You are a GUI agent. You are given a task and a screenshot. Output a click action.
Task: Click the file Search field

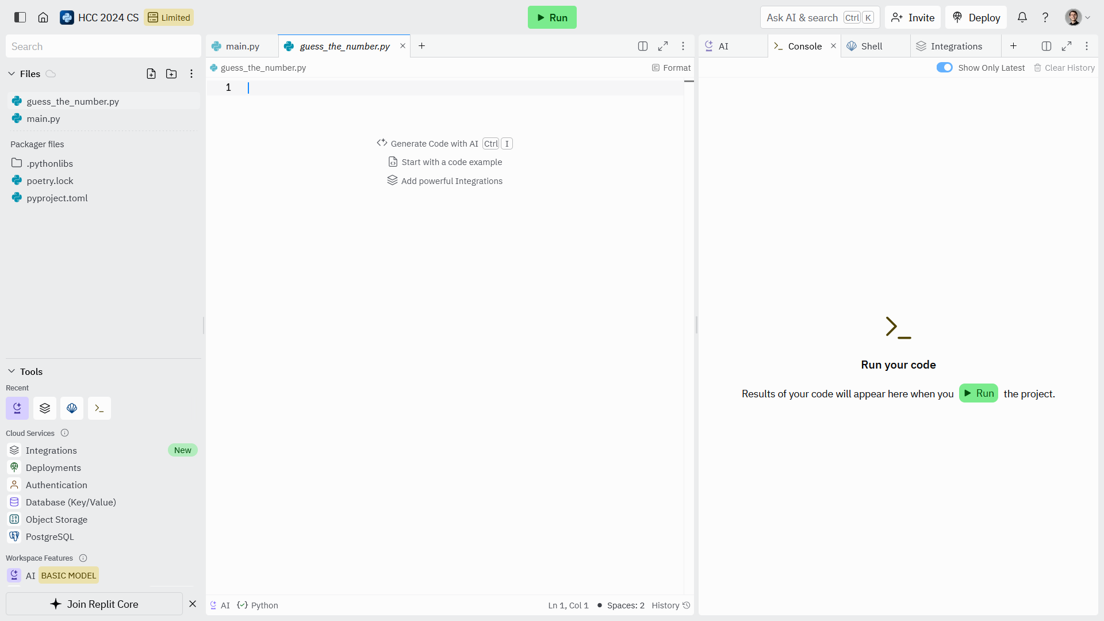point(103,46)
